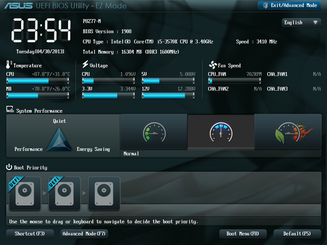Switch to Advanced Mode (F7)
Viewport: 327px width, 245px height.
coord(84,234)
